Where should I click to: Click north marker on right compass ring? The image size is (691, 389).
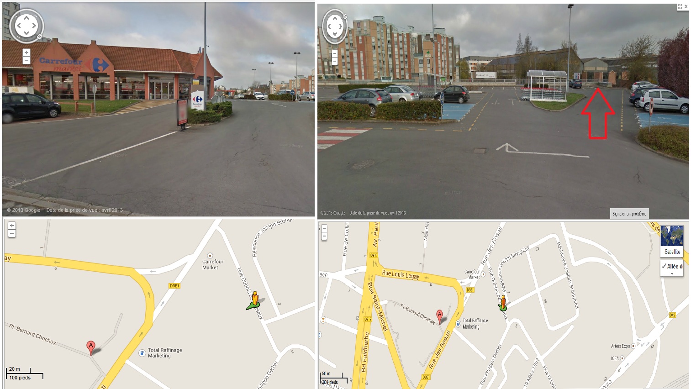tap(345, 17)
